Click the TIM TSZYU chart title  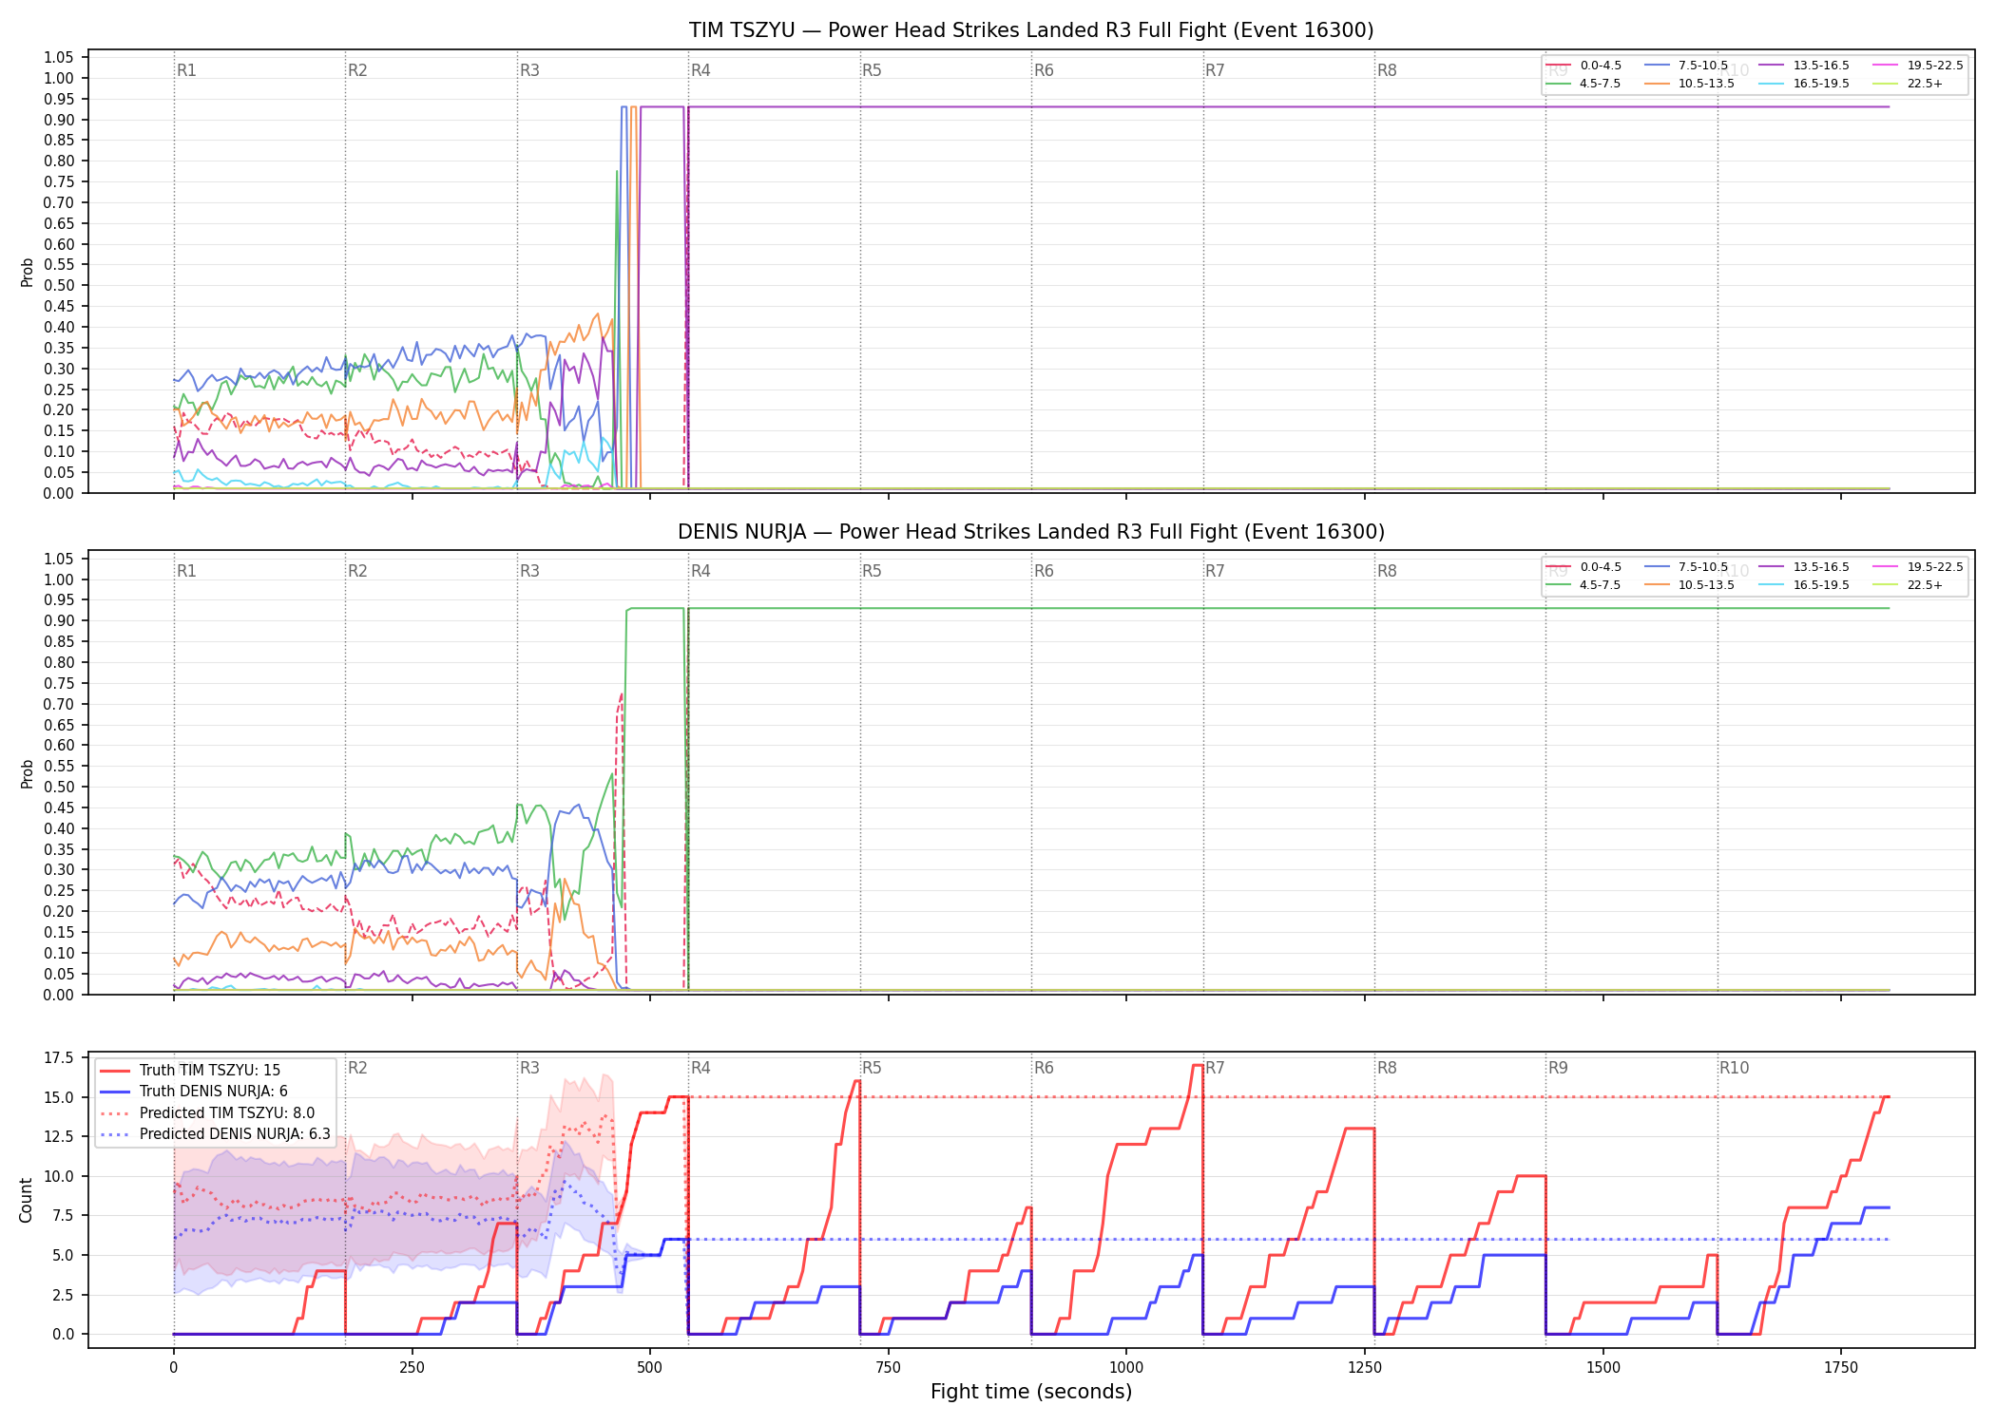click(1031, 30)
